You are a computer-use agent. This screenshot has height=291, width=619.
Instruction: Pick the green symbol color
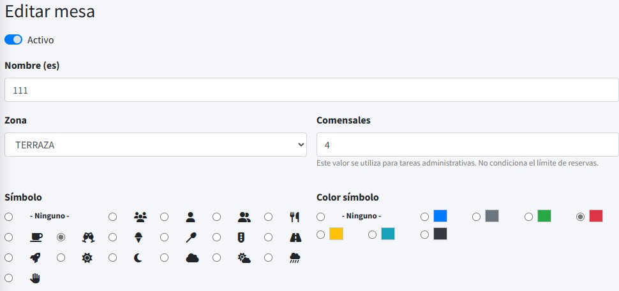click(528, 216)
